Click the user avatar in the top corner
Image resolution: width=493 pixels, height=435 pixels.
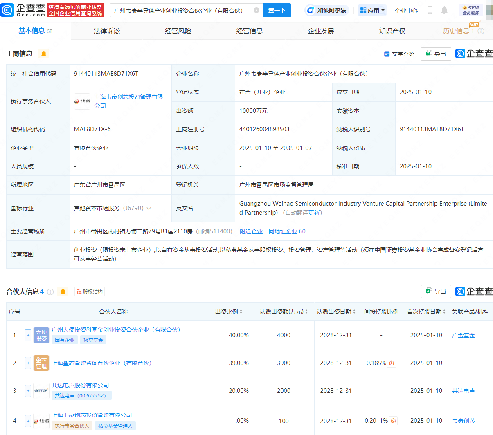490,10
